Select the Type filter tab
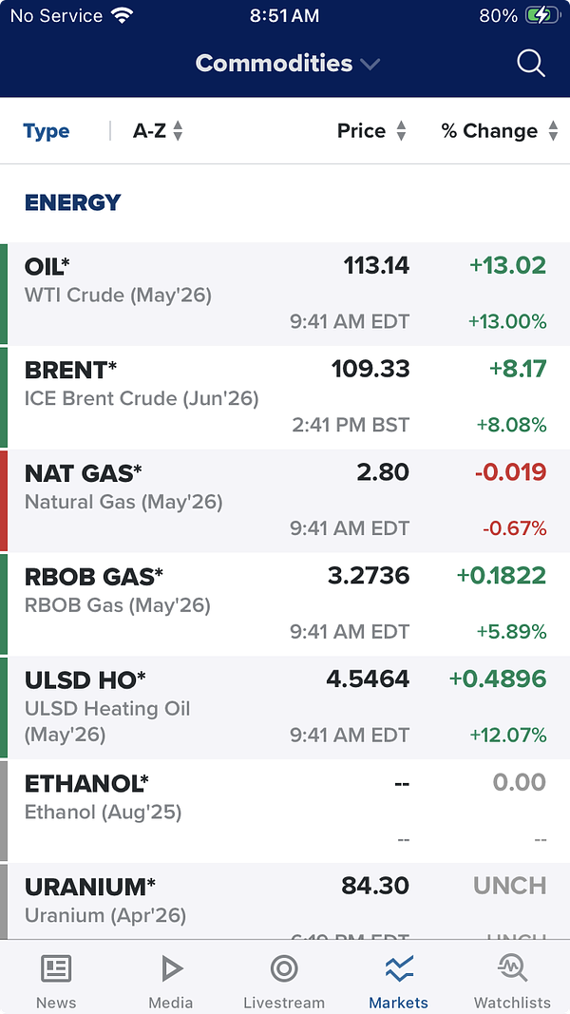The image size is (570, 1014). tap(47, 131)
